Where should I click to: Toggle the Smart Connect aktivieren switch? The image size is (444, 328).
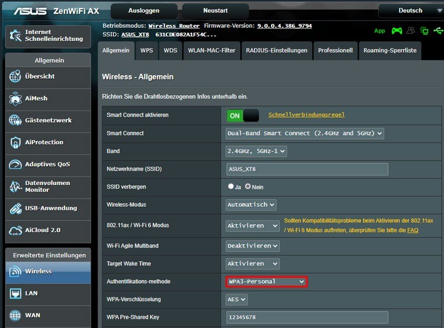point(243,116)
